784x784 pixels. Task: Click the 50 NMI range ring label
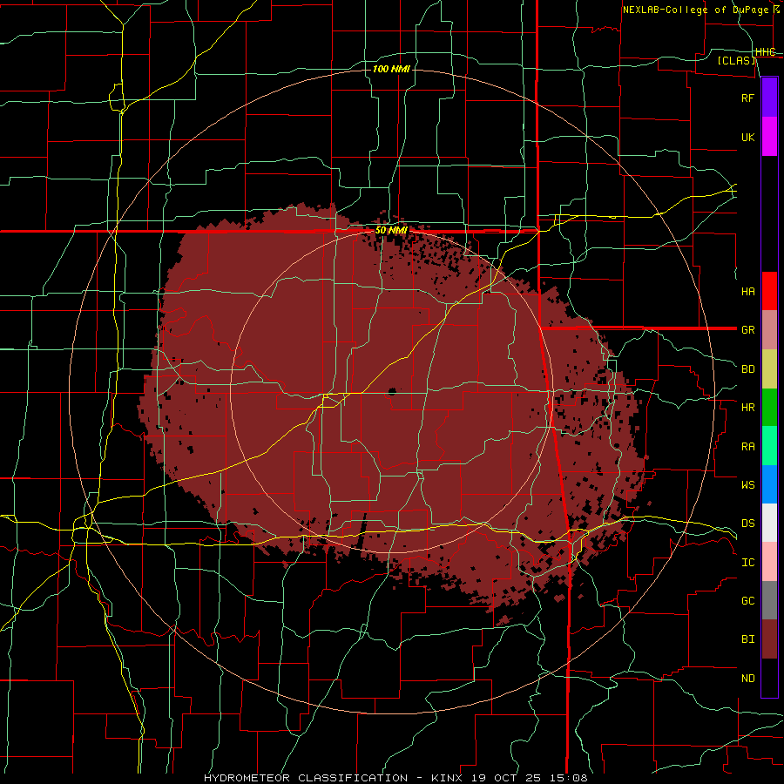(x=391, y=231)
